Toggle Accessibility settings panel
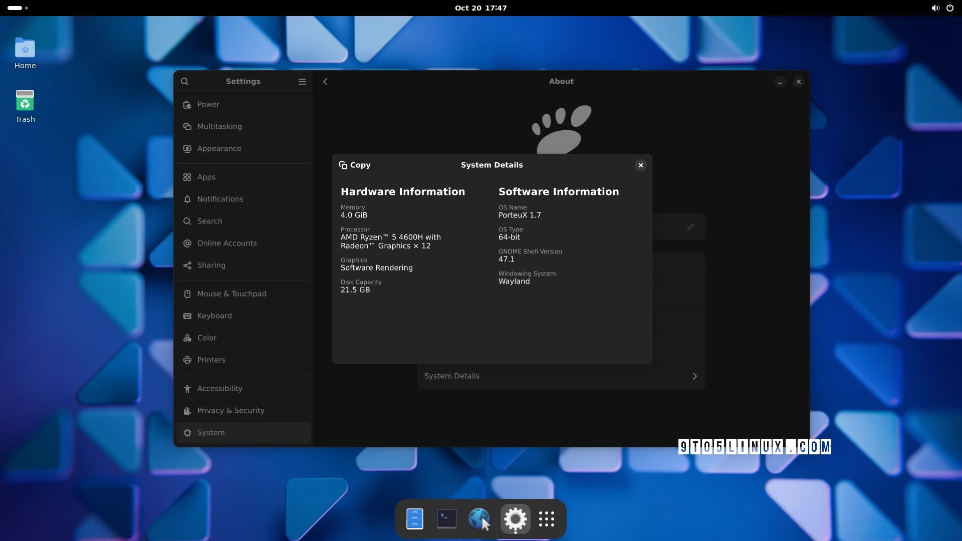 pyautogui.click(x=219, y=388)
